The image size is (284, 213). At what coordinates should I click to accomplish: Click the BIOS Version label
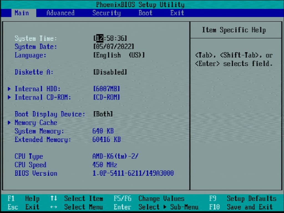click(x=36, y=173)
